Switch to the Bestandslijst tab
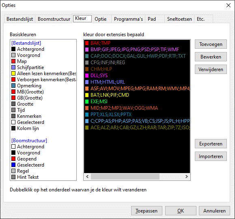Screen dimensions: 235x219 coord(19,19)
